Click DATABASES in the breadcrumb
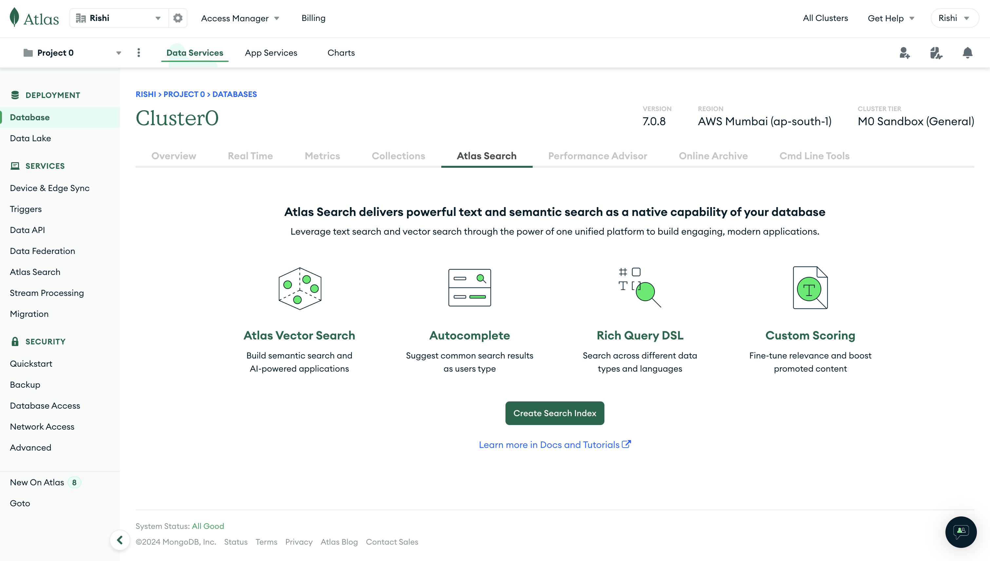The height and width of the screenshot is (561, 990). (234, 94)
